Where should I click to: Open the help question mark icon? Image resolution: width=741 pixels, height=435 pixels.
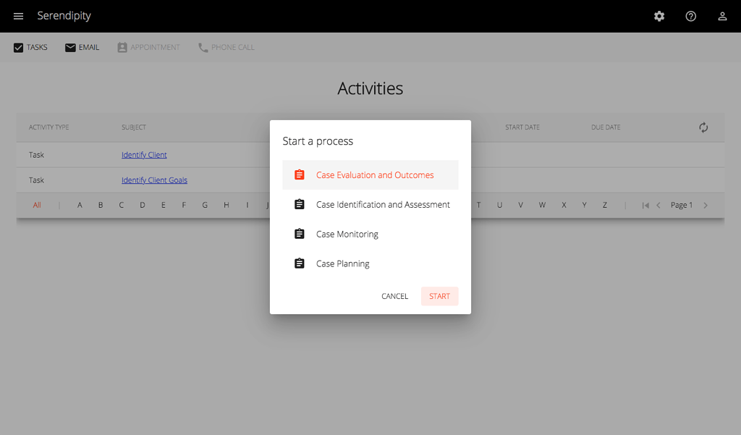click(x=690, y=15)
